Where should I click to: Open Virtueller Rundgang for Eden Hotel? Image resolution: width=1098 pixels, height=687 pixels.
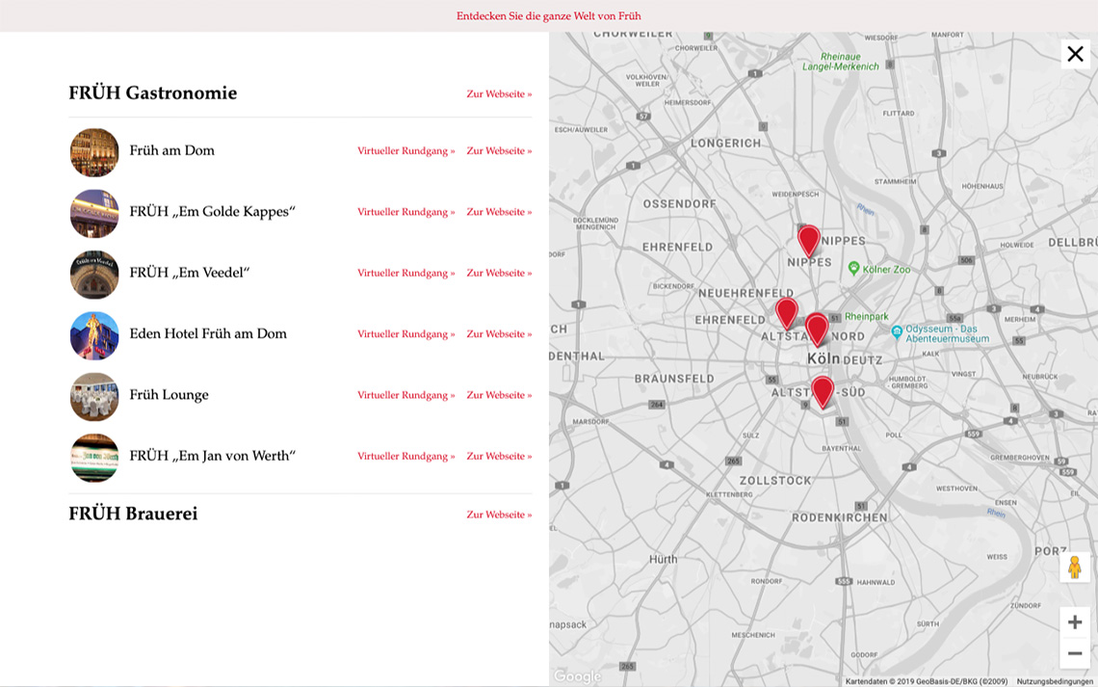pyautogui.click(x=405, y=334)
